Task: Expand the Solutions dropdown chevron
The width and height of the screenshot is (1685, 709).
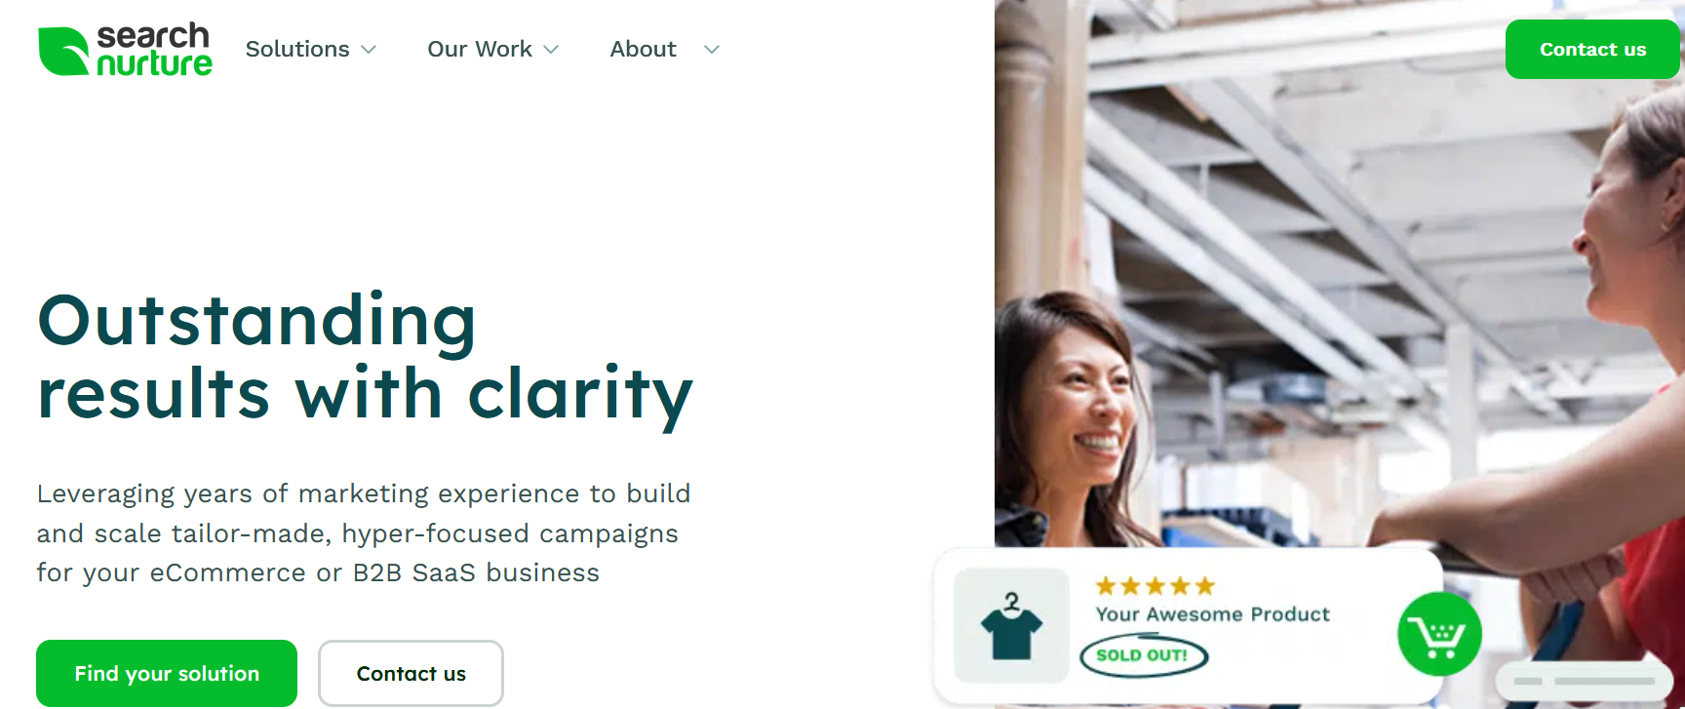Action: tap(369, 50)
